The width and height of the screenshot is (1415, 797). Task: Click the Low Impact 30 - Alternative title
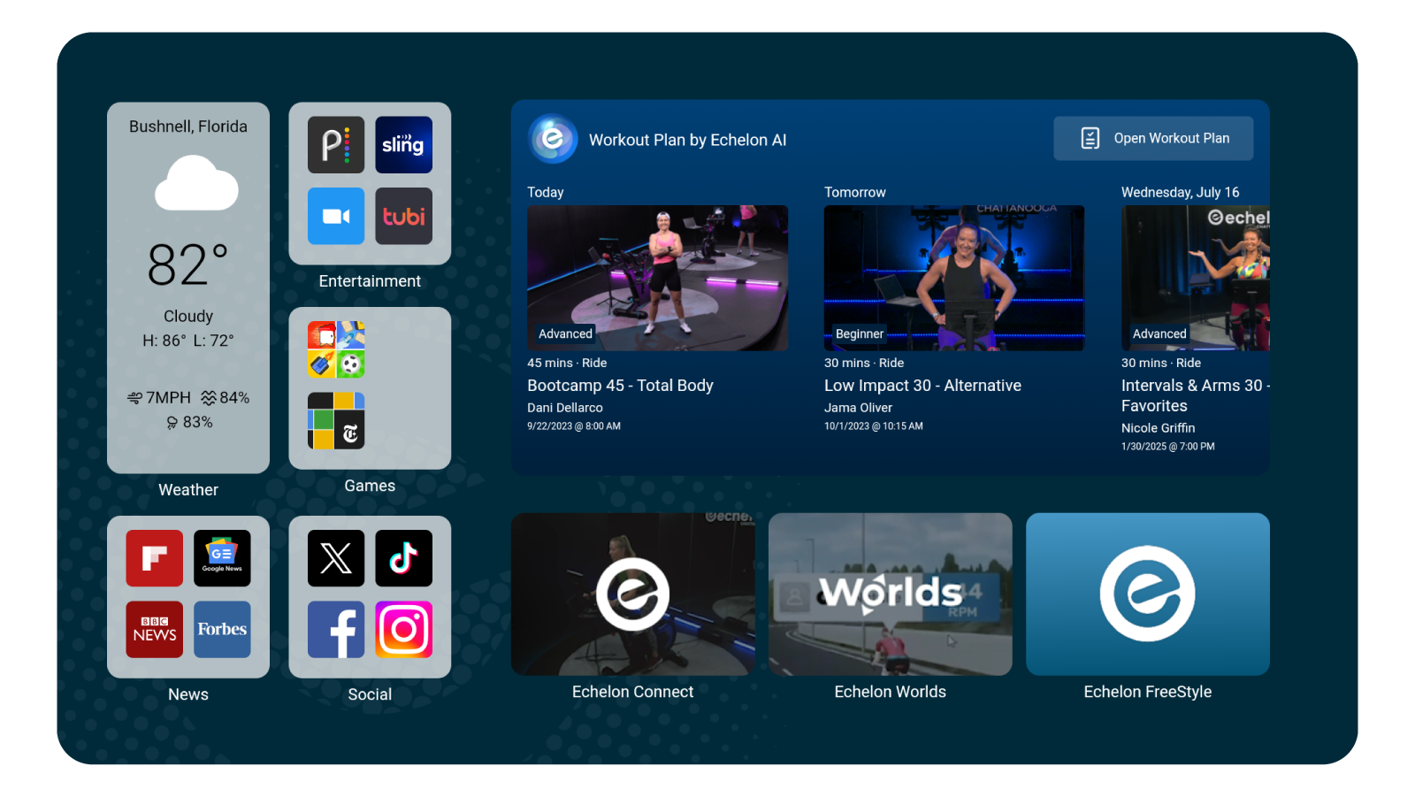pos(922,386)
